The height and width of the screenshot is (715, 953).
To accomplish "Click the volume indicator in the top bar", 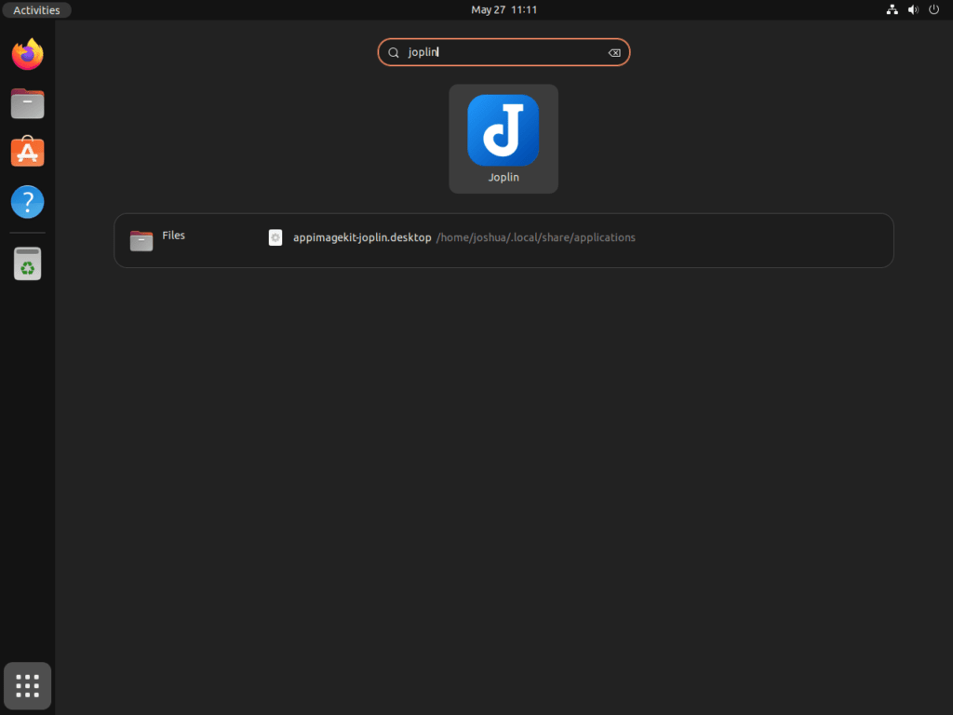I will tap(912, 9).
